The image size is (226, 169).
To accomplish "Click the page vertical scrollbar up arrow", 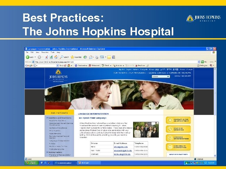I will [215, 69].
